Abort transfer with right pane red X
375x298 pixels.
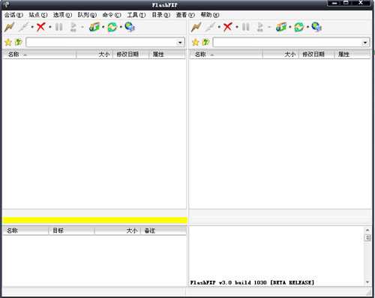227,27
